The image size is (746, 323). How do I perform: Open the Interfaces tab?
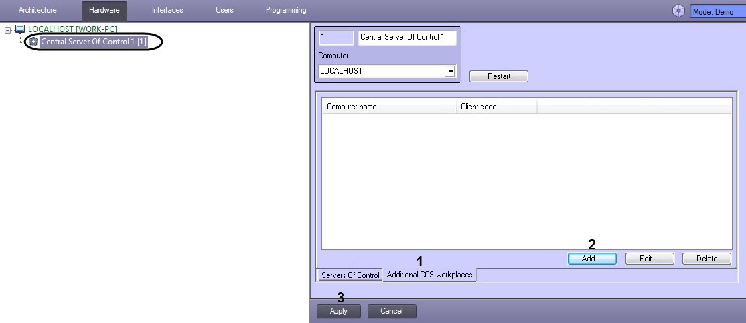tap(167, 10)
